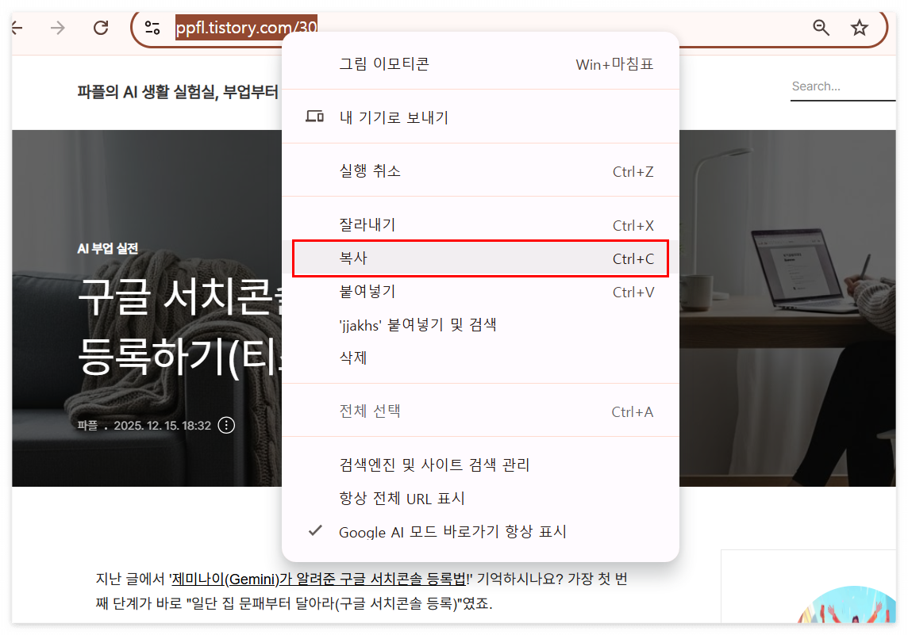Bookmark the page with the star icon
908x635 pixels.
coord(859,27)
